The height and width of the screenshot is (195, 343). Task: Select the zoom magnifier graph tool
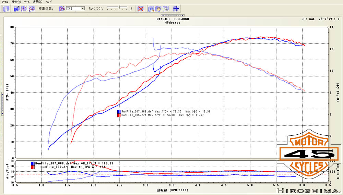[x=151, y=9]
